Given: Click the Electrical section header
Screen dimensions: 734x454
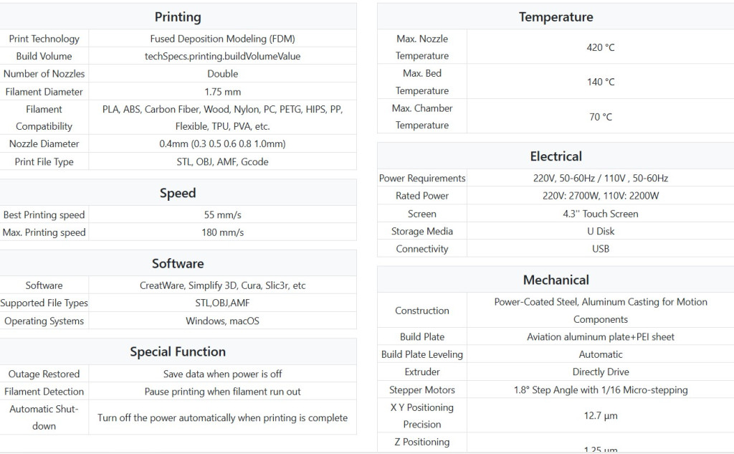Looking at the screenshot, I should (x=556, y=156).
